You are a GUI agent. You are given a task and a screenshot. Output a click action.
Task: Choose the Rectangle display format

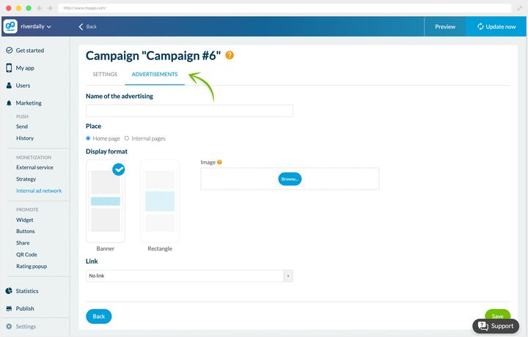click(x=160, y=201)
